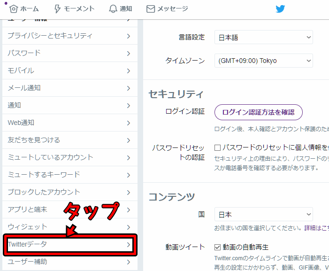Open 通知 item in settings sidebar
This screenshot has height=271, width=329.
pyautogui.click(x=70, y=105)
